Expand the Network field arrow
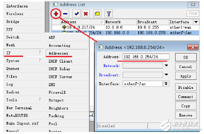The height and width of the screenshot is (134, 204). point(166,66)
